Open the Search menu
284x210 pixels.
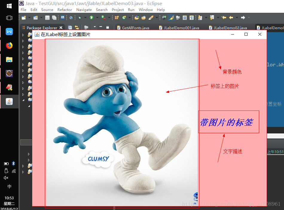pos(102,10)
